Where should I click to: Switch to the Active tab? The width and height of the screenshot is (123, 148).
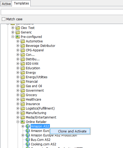click(x=6, y=4)
